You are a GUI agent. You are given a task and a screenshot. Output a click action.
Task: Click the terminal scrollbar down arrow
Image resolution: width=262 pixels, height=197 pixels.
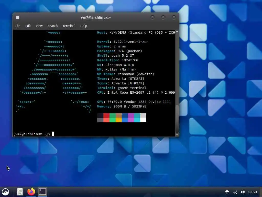(177, 135)
